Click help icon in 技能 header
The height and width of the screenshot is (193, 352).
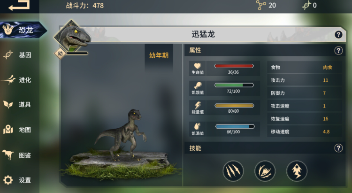click(338, 148)
